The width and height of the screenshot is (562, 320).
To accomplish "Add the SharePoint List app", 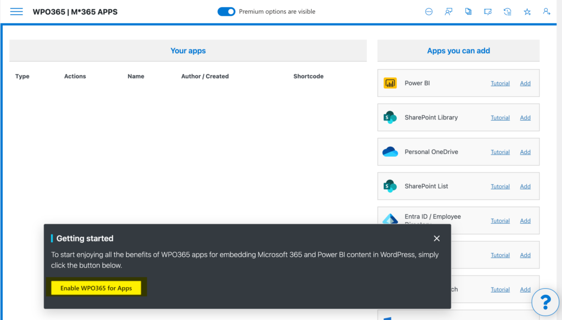I will point(525,186).
